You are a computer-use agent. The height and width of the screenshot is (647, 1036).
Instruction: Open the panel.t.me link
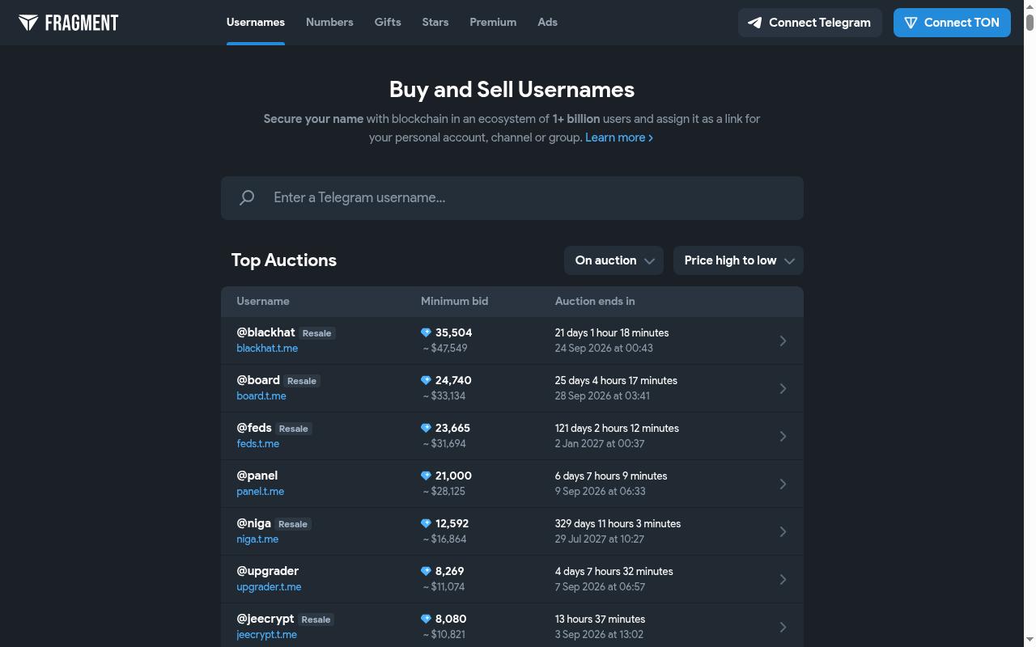[x=260, y=492]
